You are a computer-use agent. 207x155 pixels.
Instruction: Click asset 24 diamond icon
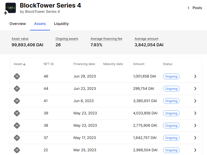[x=17, y=125]
